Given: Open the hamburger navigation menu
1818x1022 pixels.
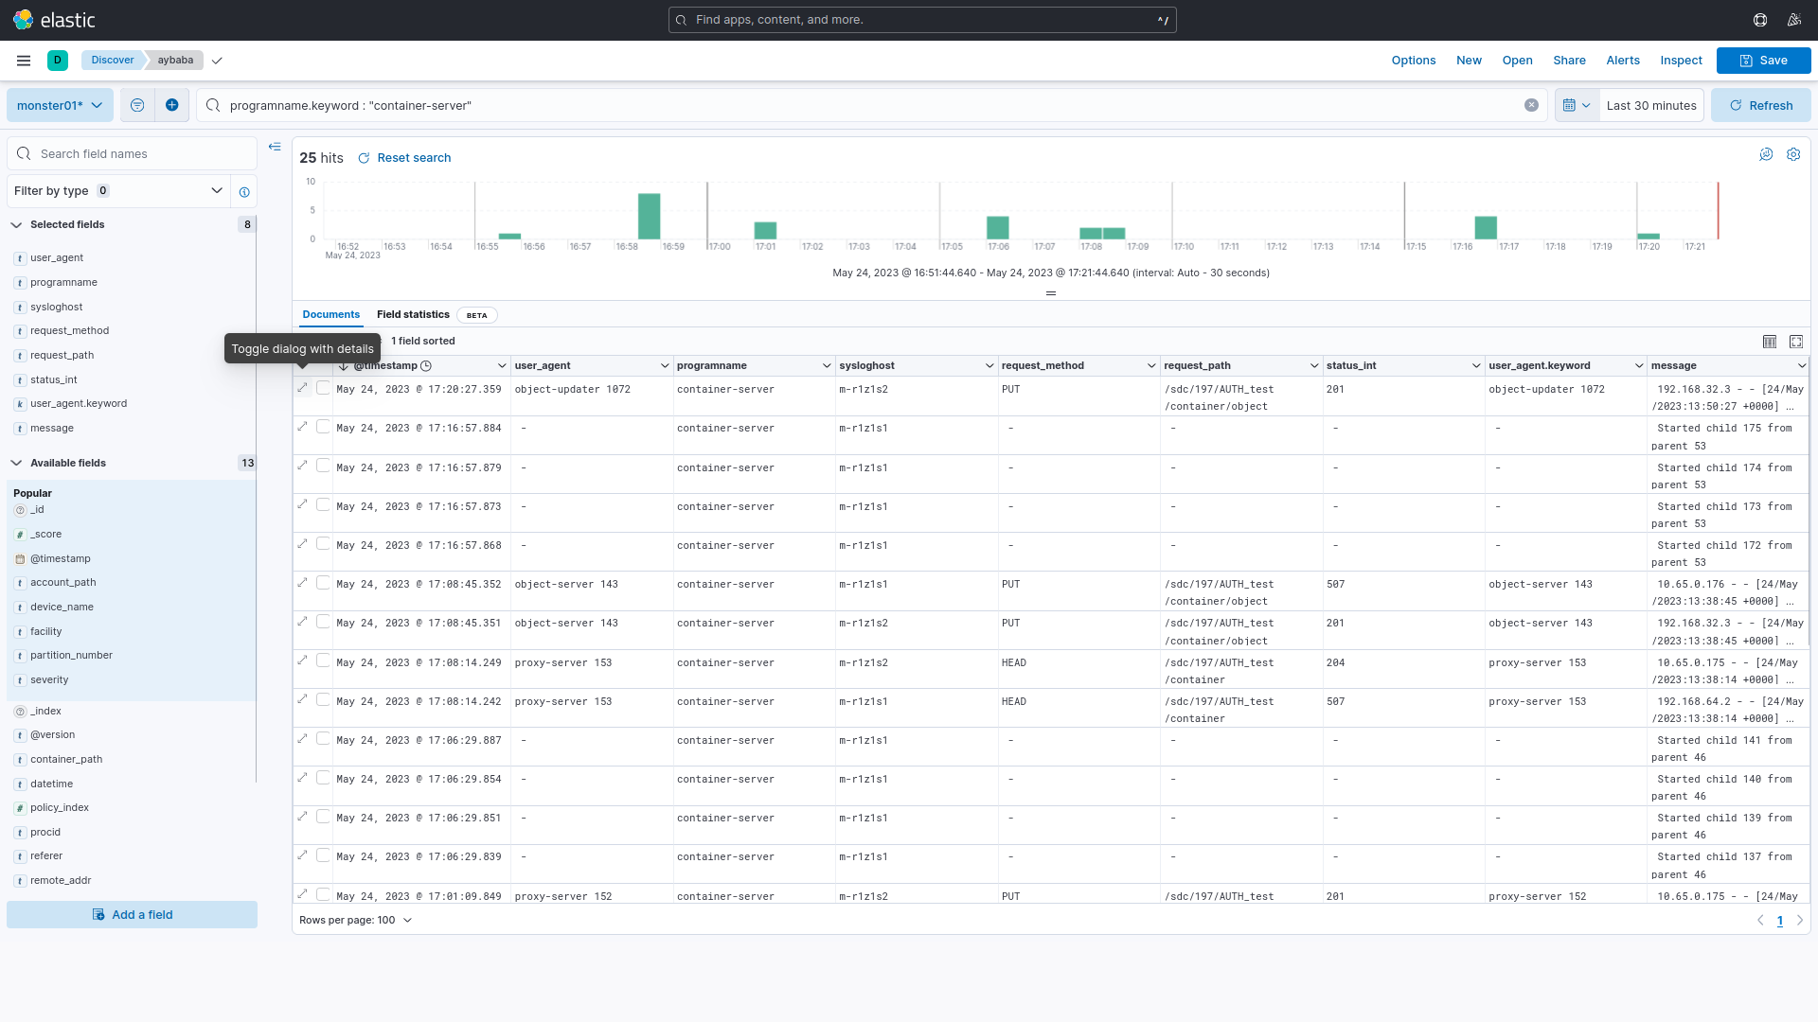Looking at the screenshot, I should pos(24,61).
